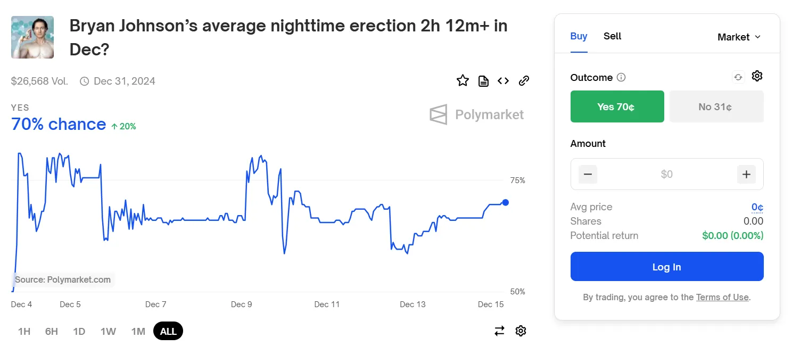792x346 pixels.
Task: Open the Terms of Use link
Action: pos(722,297)
